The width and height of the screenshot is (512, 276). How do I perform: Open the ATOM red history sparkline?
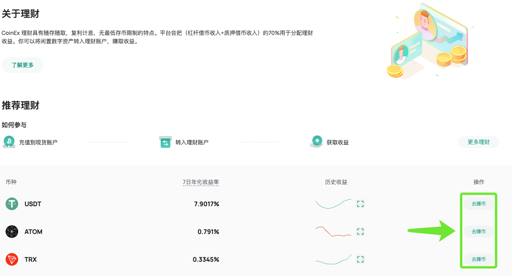coord(333,232)
